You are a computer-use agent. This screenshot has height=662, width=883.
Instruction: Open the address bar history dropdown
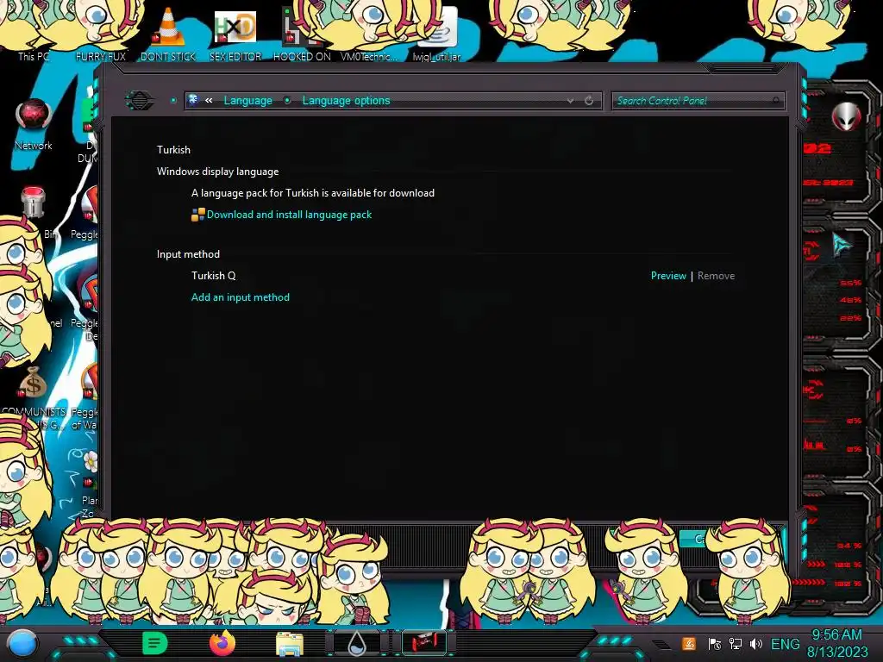pyautogui.click(x=570, y=100)
